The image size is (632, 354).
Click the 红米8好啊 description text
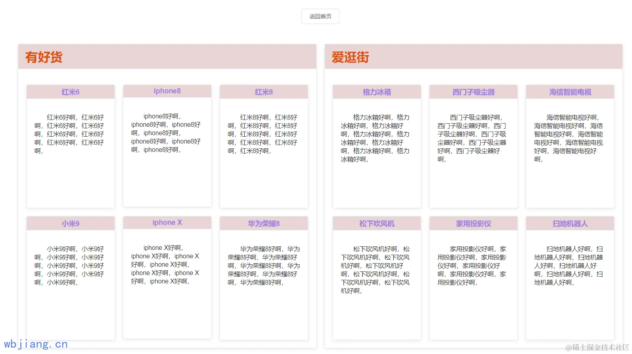pos(263,134)
